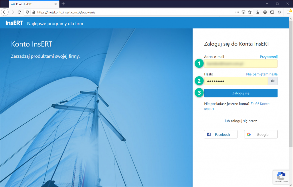This screenshot has height=187, width=293.
Task: Open the Downloads arrow icon
Action: tap(258, 12)
